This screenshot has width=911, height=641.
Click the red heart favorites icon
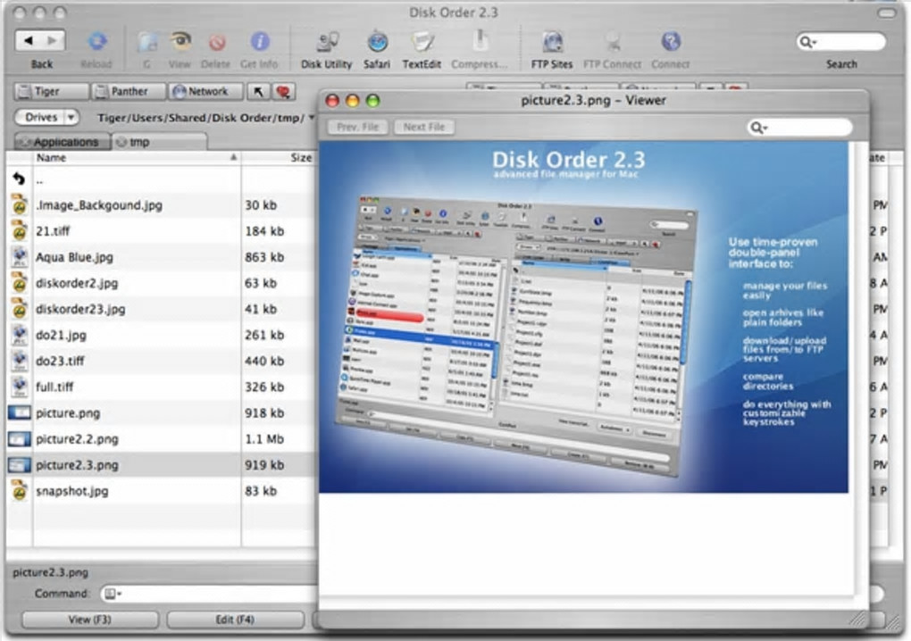[283, 91]
